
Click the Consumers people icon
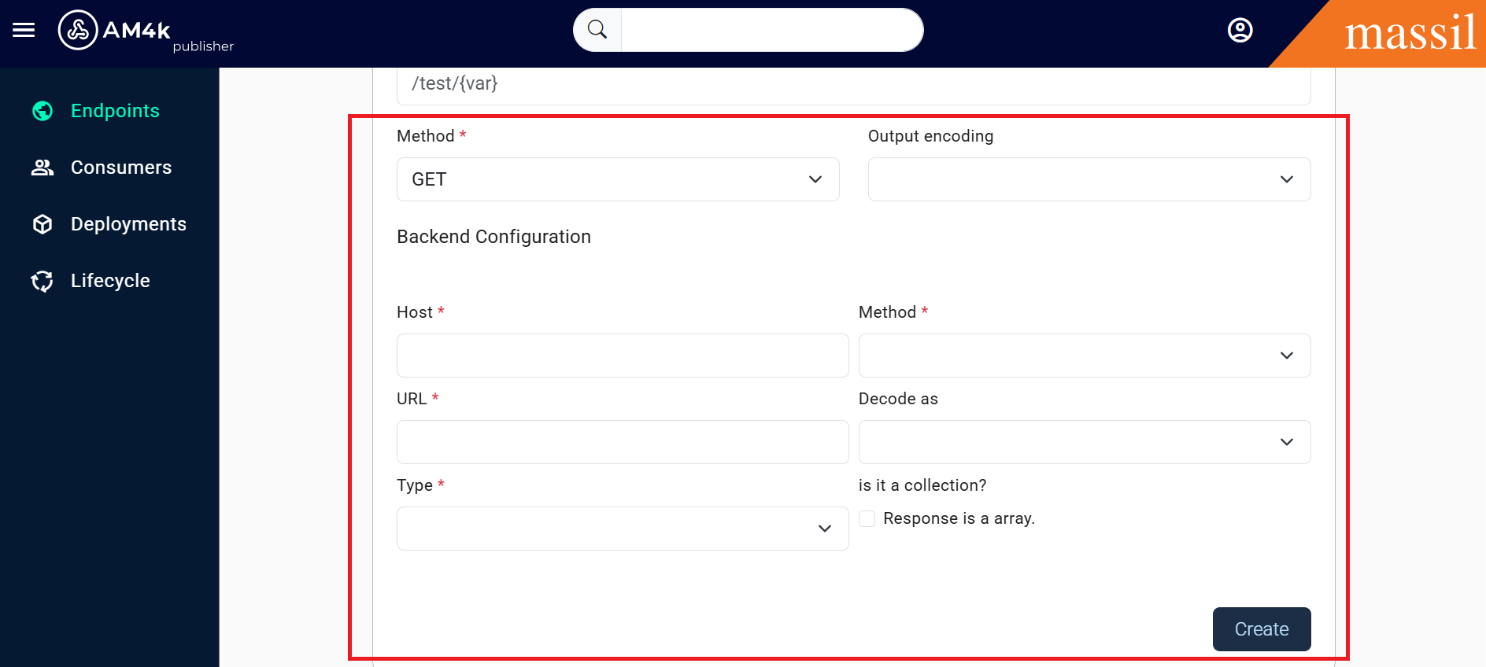[43, 168]
